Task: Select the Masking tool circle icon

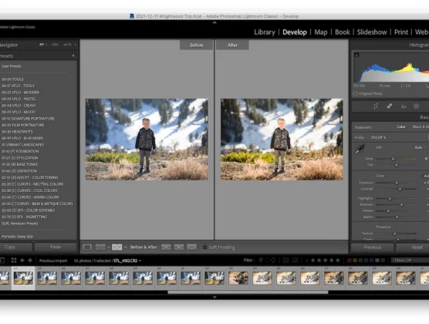Action: click(x=417, y=106)
